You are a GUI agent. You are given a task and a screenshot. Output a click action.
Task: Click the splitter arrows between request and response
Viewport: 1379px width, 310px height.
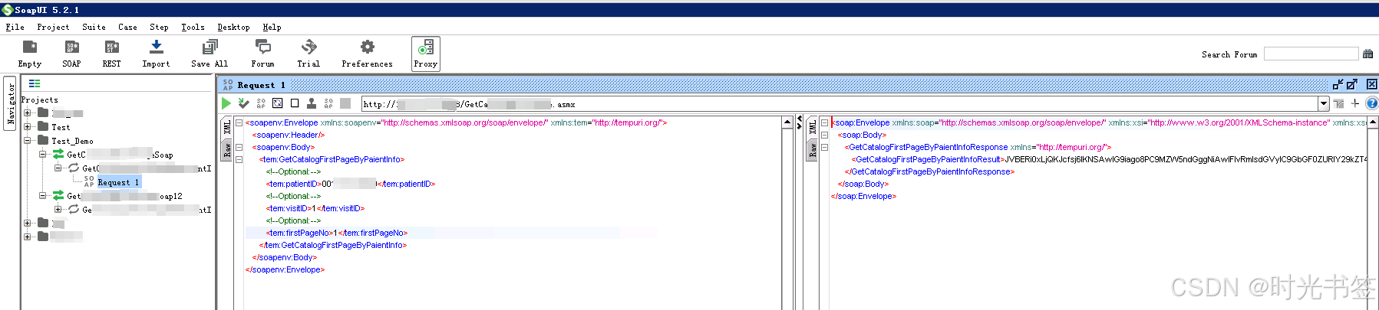800,122
